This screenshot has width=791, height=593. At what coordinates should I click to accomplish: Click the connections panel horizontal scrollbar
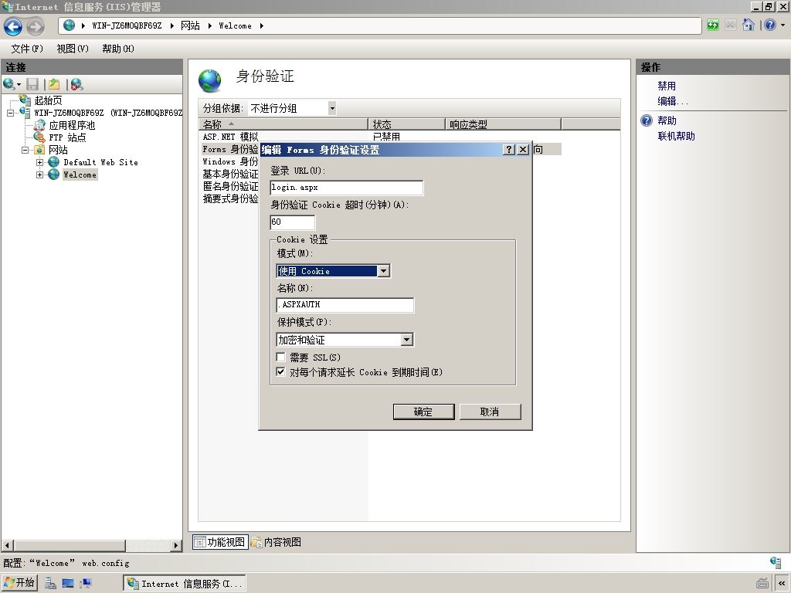click(x=69, y=545)
